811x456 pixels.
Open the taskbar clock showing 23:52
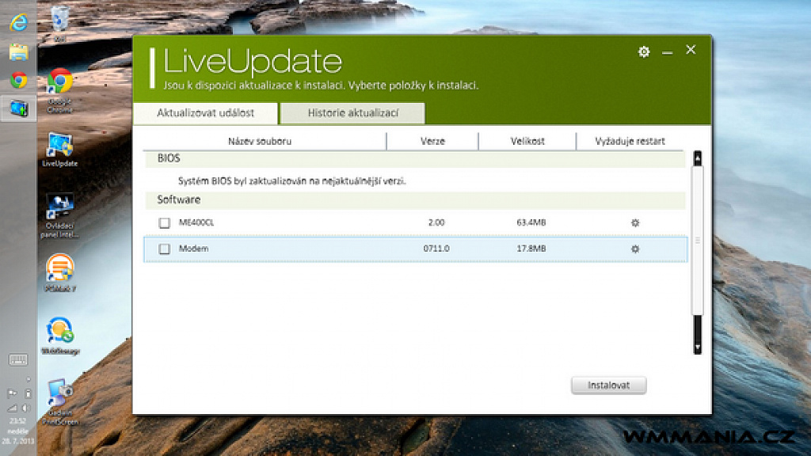(x=18, y=431)
